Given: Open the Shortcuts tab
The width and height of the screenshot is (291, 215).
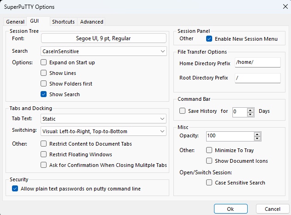Looking at the screenshot, I should coord(63,22).
